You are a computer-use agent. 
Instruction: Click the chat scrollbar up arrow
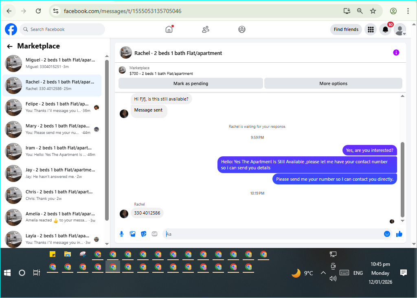402,96
